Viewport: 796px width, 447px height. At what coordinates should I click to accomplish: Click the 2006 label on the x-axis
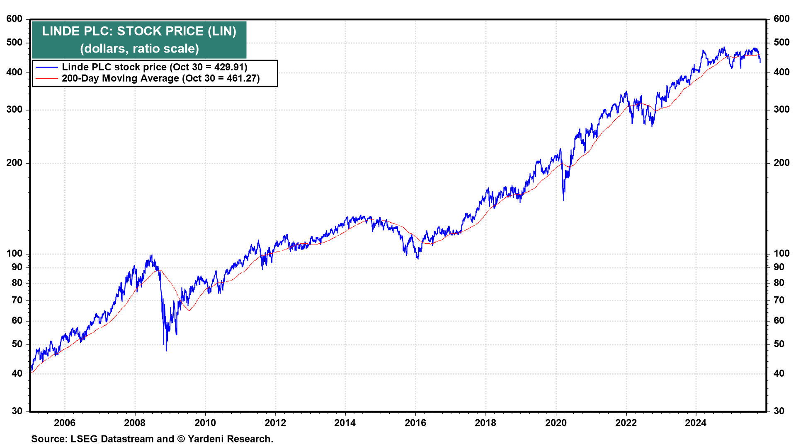coord(65,423)
